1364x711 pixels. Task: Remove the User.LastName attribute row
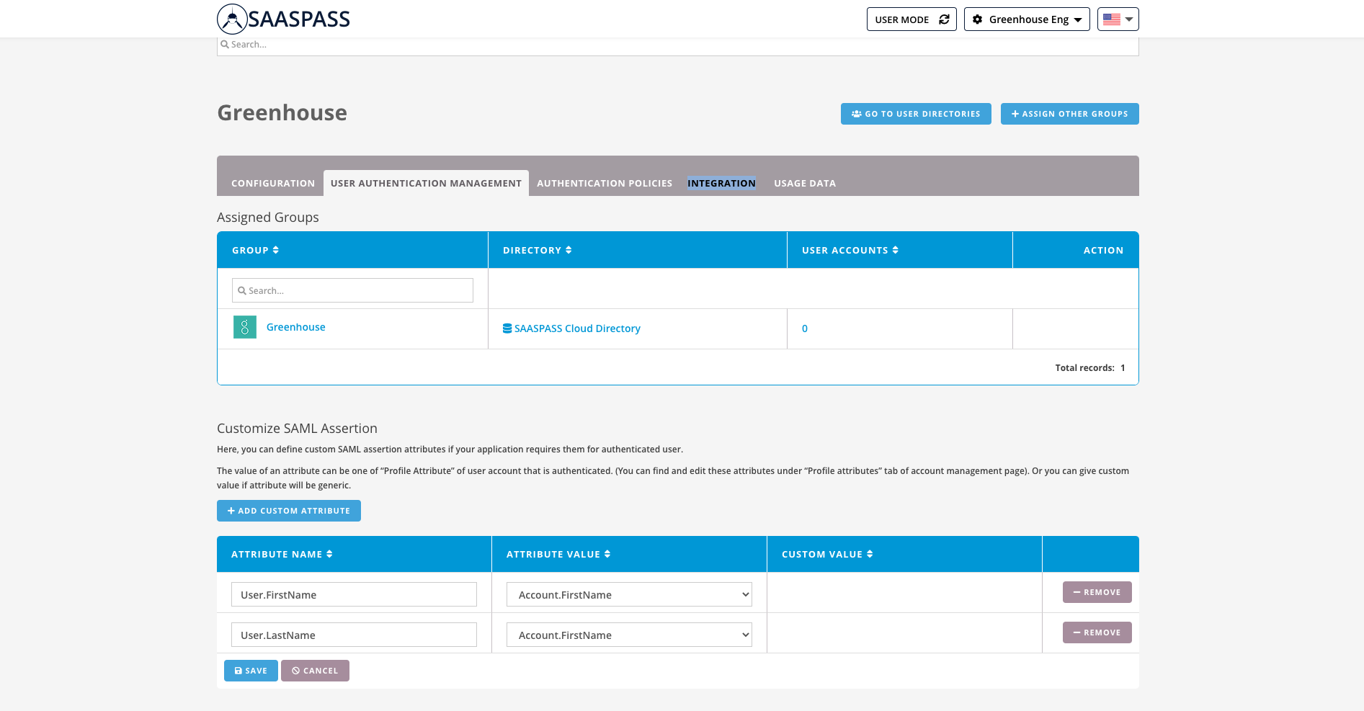click(1097, 632)
